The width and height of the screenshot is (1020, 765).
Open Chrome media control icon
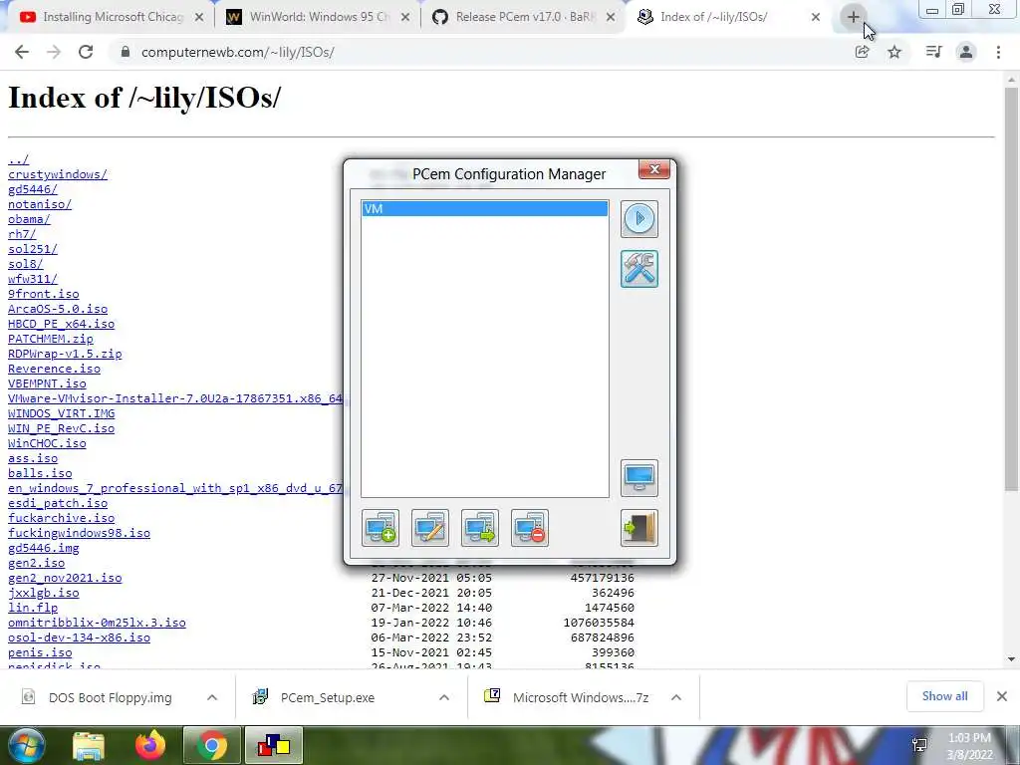(x=933, y=52)
